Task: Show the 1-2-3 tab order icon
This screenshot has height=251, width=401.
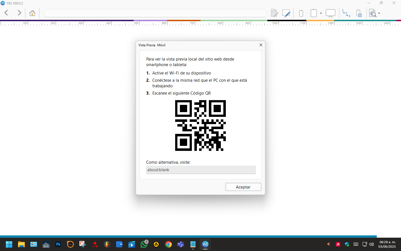Action: point(346,13)
